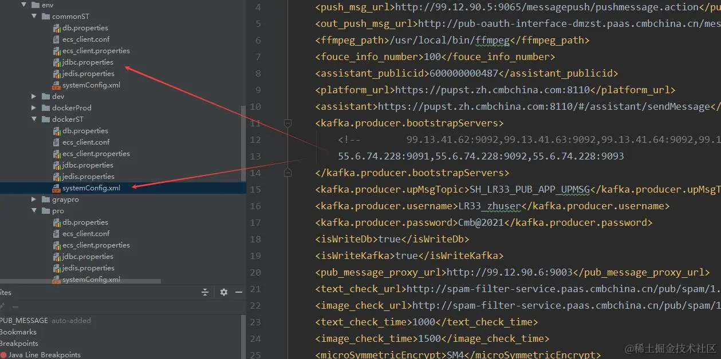Select jdbc.properties under dockerST

[x=88, y=165]
